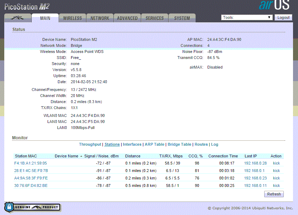Click the LAN0 speed 100Mbps-Full
298x215 pixels.
[83, 128]
